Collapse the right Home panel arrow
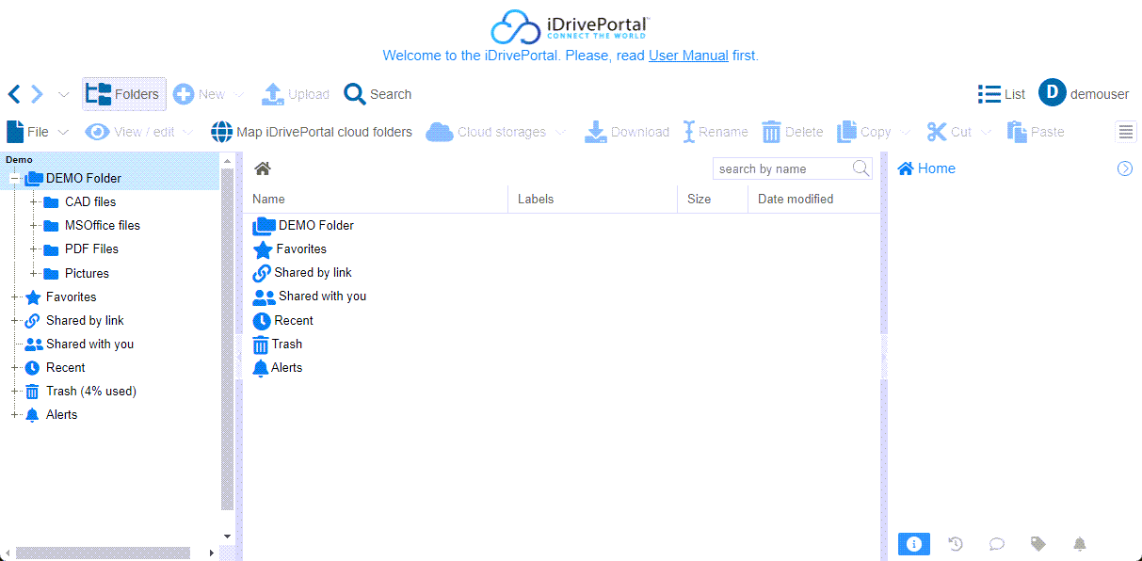The width and height of the screenshot is (1142, 561). click(1124, 168)
